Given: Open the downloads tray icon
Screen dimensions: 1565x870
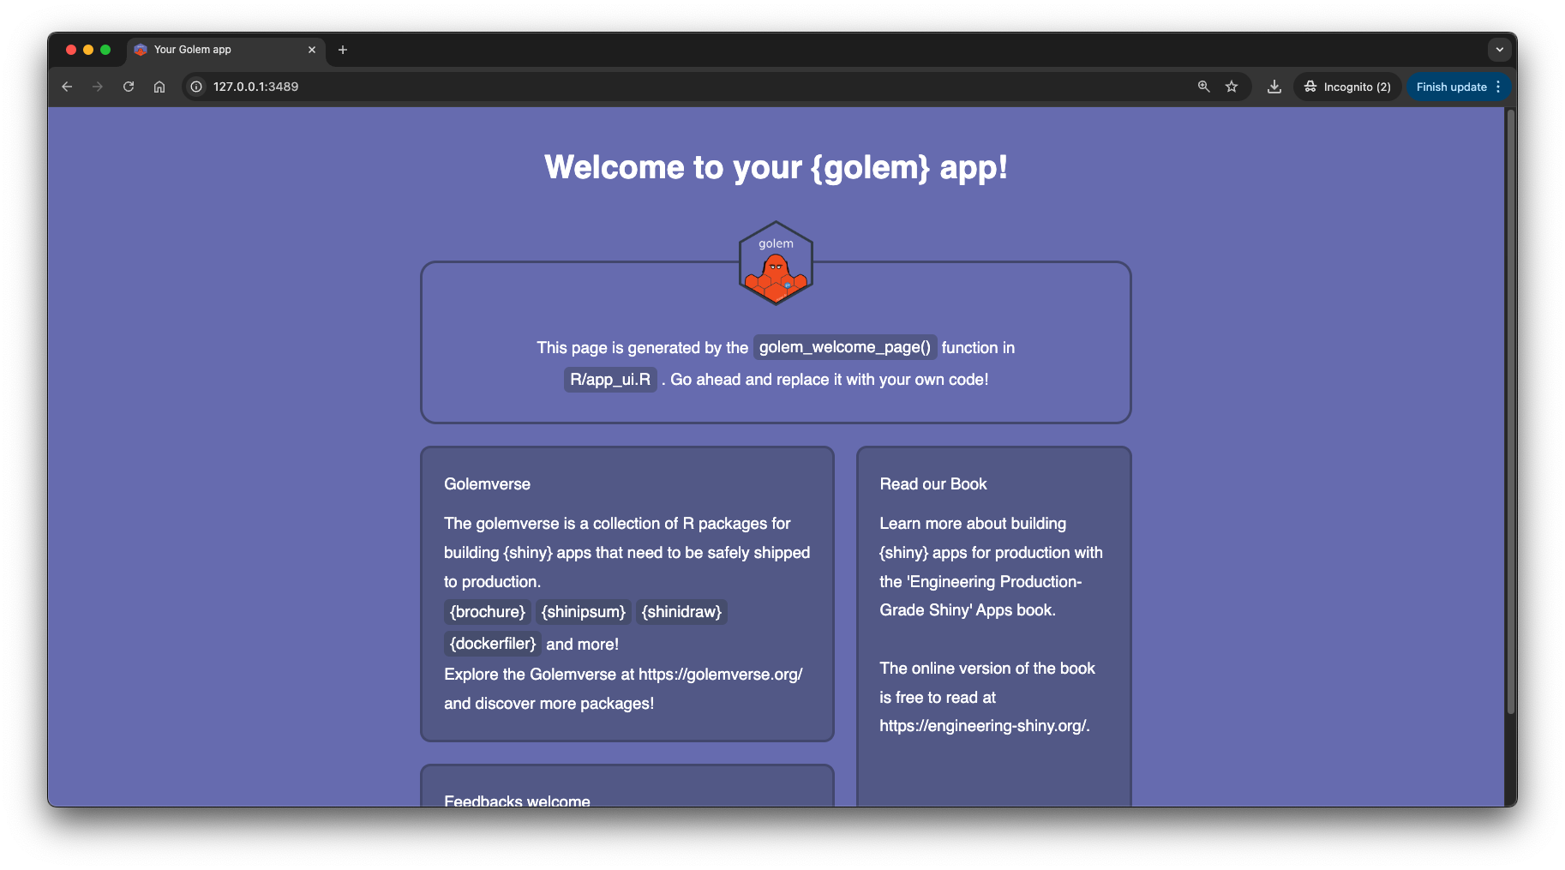Looking at the screenshot, I should coord(1274,87).
